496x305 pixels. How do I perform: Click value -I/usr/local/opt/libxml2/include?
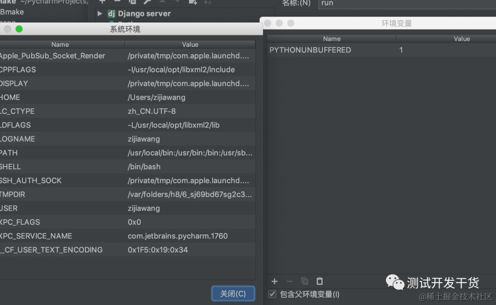(x=181, y=70)
